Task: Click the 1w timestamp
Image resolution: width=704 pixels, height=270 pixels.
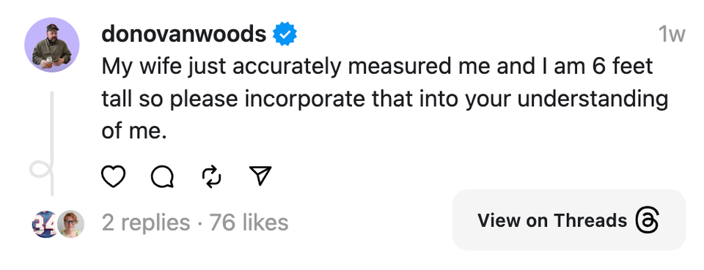Action: click(672, 34)
